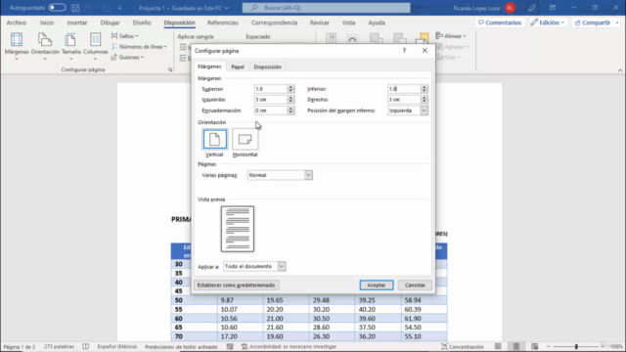Click the Izquierdo margin field
626x352 pixels.
[x=271, y=100]
